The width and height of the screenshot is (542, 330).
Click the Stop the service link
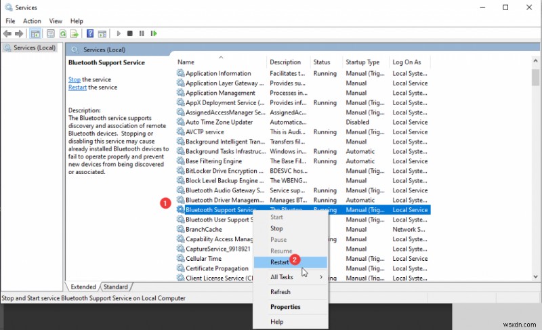75,79
